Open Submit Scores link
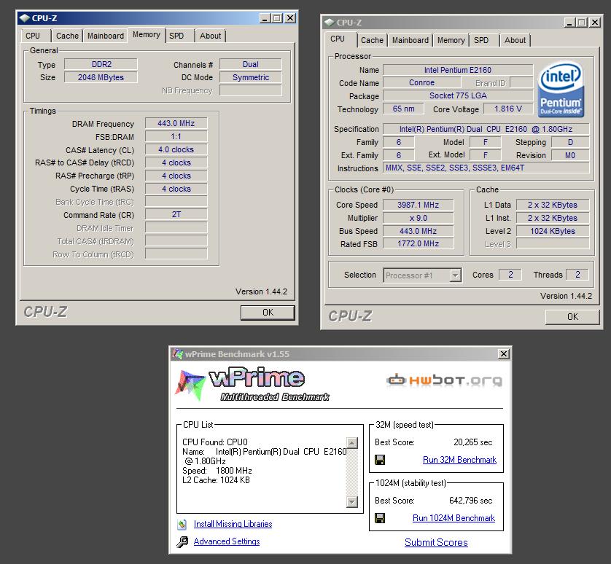The height and width of the screenshot is (564, 611). pyautogui.click(x=436, y=542)
